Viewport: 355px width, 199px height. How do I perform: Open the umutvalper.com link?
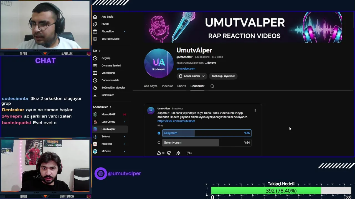186,69
